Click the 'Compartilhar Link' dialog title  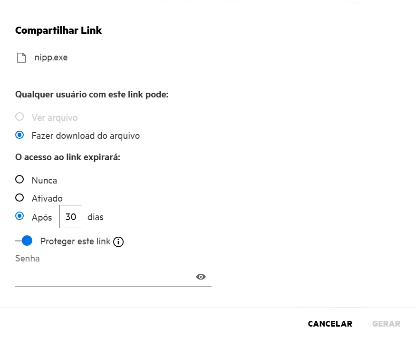click(x=58, y=30)
